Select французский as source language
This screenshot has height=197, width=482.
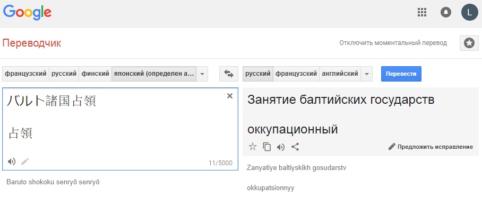coord(26,74)
